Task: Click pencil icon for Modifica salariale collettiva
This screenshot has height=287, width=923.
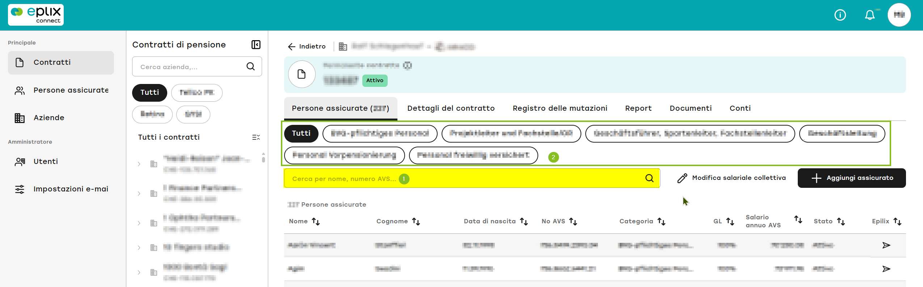Action: click(682, 178)
